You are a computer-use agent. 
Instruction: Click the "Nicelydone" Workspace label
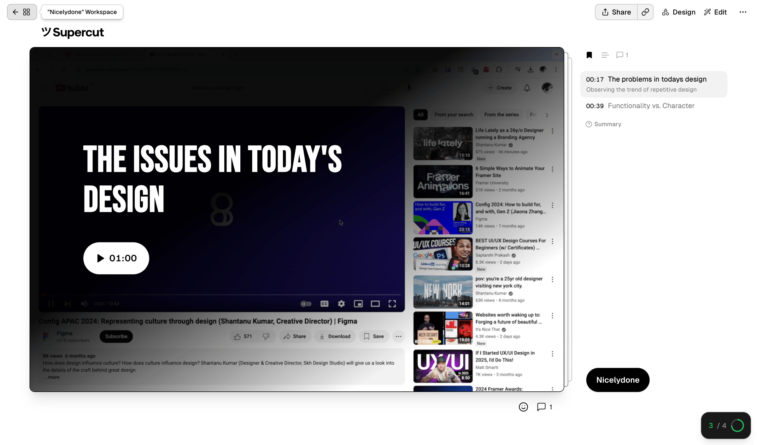point(82,12)
